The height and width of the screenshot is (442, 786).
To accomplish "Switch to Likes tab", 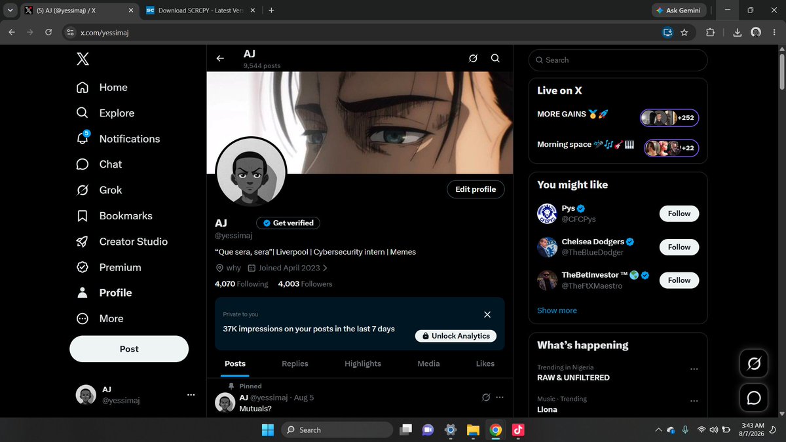I will (x=485, y=363).
